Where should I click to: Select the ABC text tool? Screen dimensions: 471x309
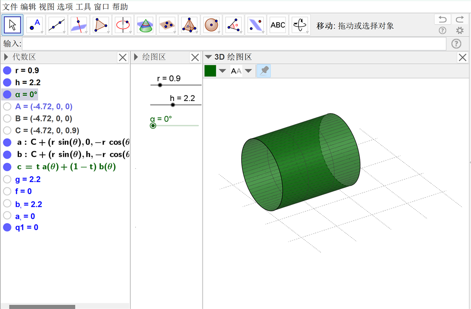click(278, 25)
